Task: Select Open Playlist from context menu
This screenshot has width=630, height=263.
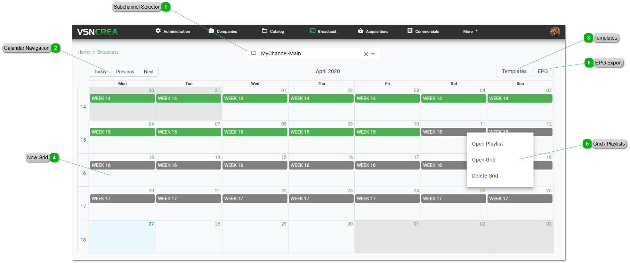Action: pyautogui.click(x=487, y=144)
